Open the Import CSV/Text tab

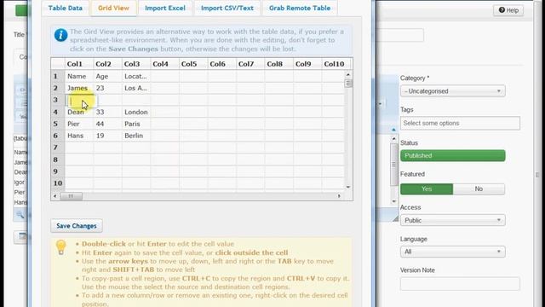coord(227,8)
